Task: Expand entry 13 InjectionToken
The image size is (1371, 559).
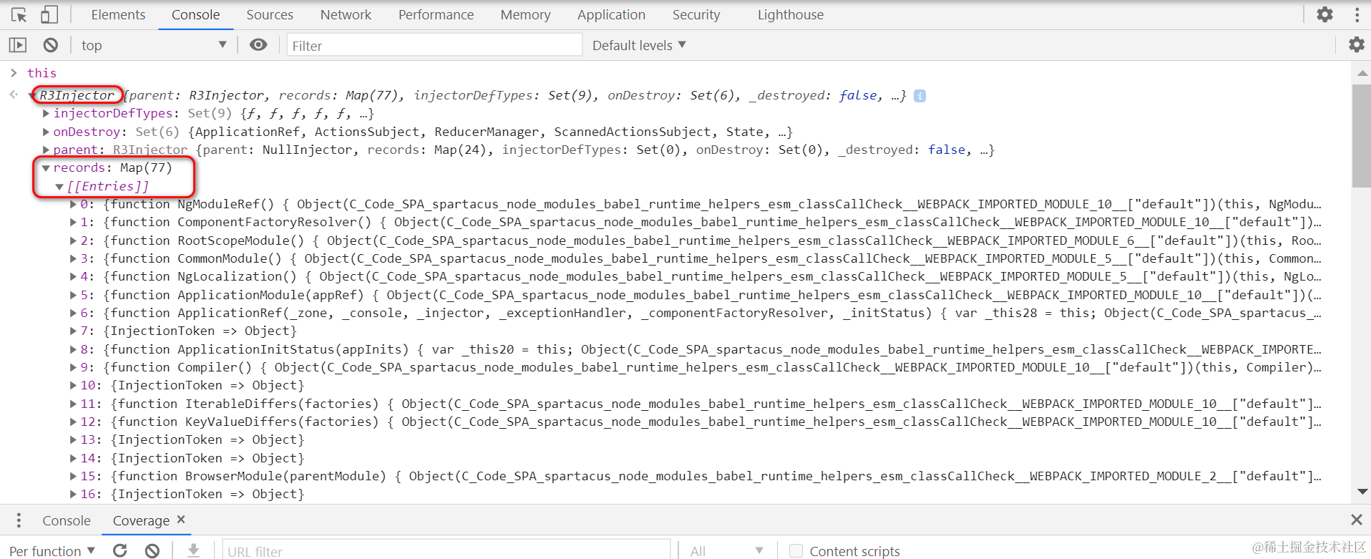Action: (x=73, y=439)
